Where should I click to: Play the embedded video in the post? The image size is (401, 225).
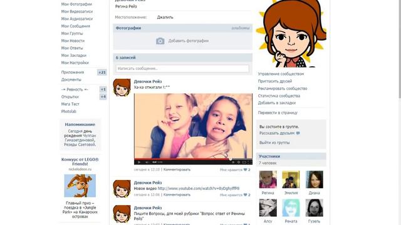point(139,162)
